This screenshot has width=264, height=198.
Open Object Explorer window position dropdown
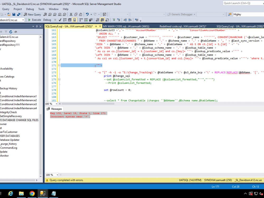[x=33, y=26]
